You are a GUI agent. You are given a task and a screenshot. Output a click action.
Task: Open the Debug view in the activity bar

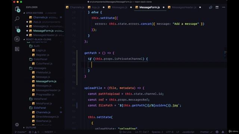click(17, 39)
